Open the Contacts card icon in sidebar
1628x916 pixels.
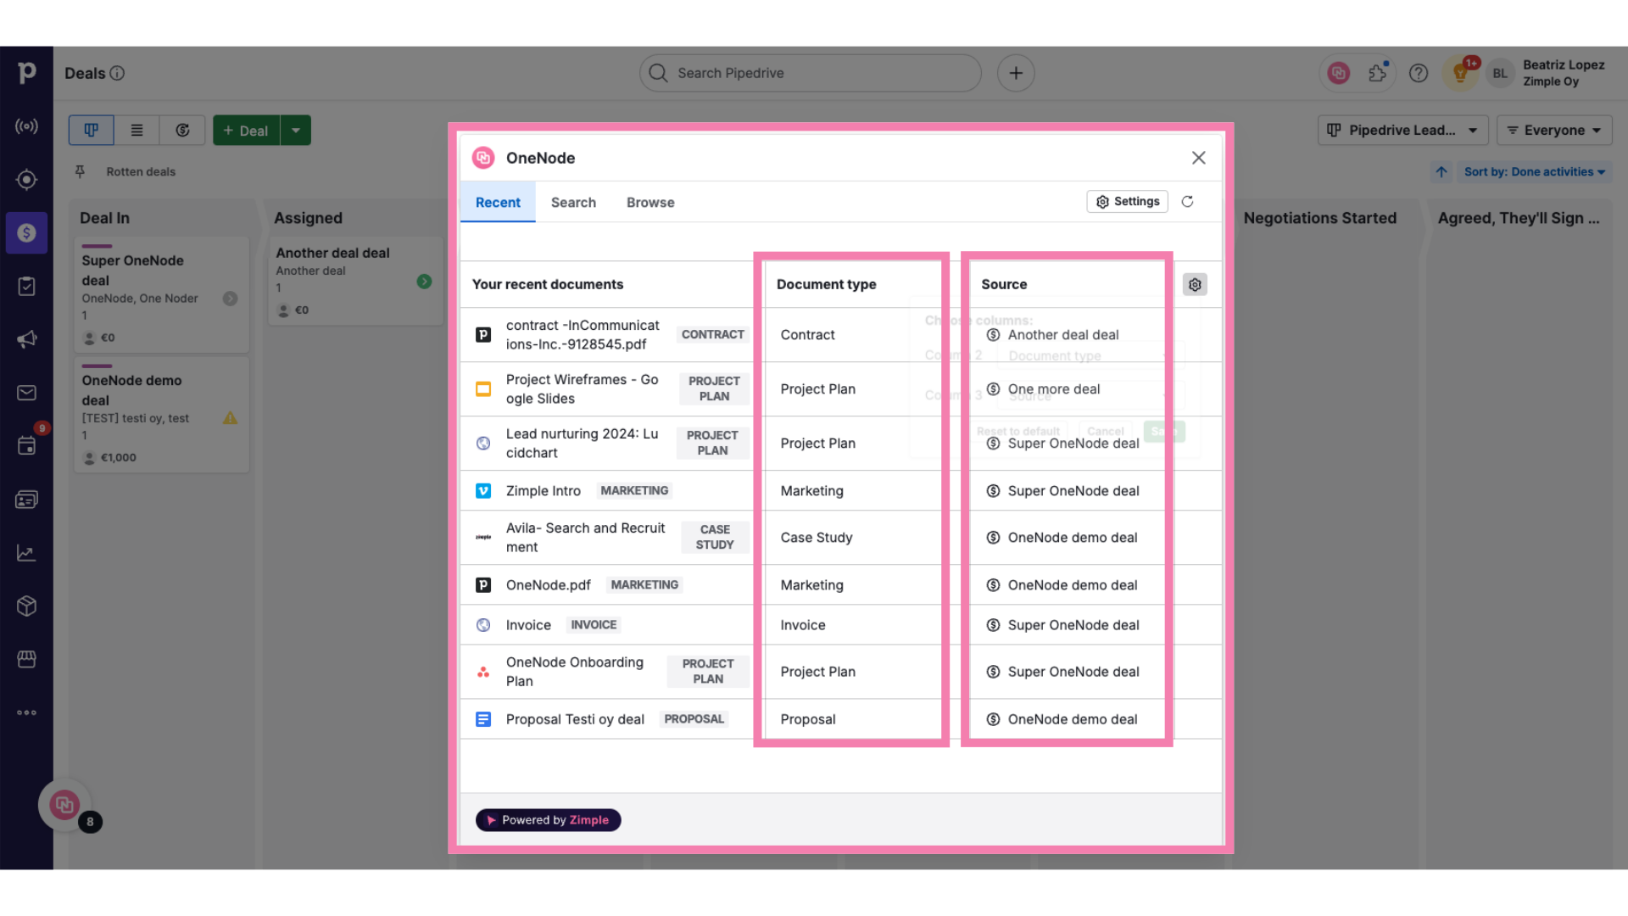pos(26,500)
